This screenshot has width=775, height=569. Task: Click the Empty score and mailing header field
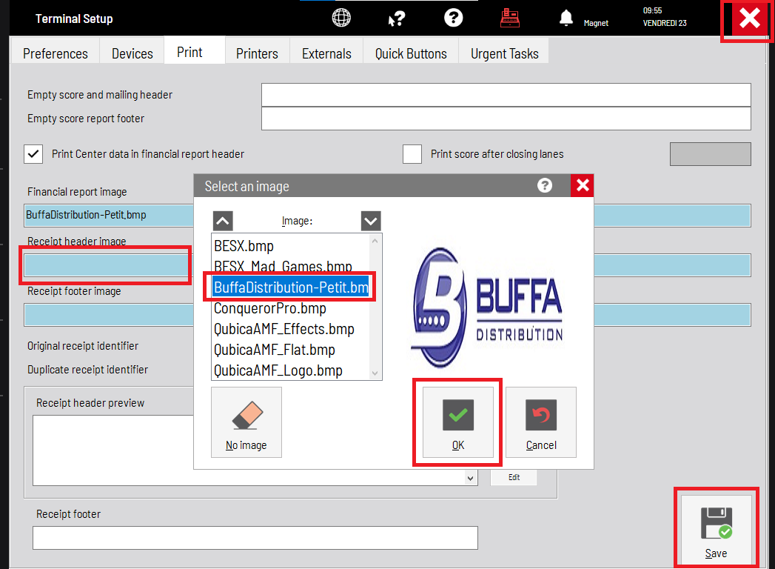[x=506, y=95]
